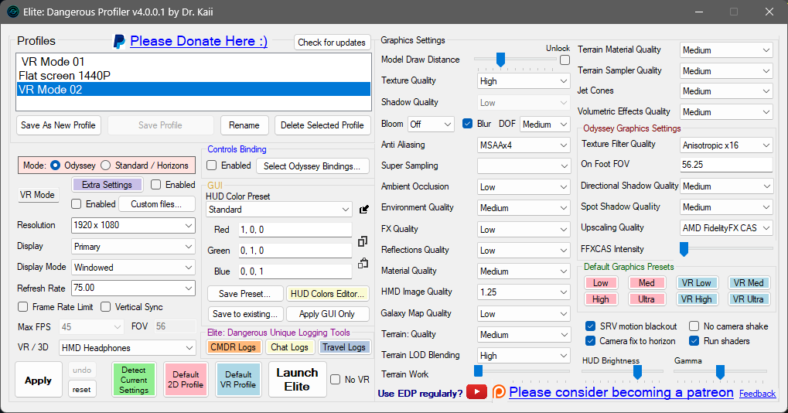The height and width of the screenshot is (413, 788).
Task: Click the Patreon logo icon
Action: coord(499,392)
